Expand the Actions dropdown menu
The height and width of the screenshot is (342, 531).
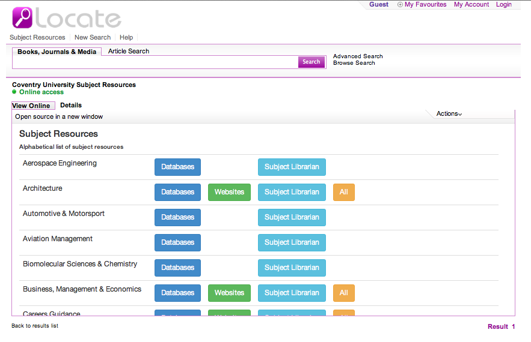tap(449, 114)
